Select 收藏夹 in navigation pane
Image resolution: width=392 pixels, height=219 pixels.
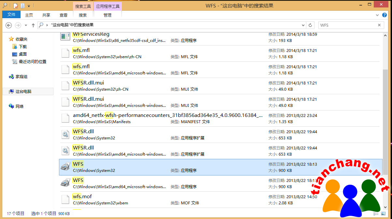tap(22, 39)
